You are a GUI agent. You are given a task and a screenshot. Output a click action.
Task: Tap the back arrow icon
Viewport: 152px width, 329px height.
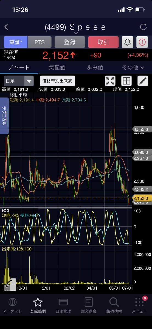[x=6, y=27]
